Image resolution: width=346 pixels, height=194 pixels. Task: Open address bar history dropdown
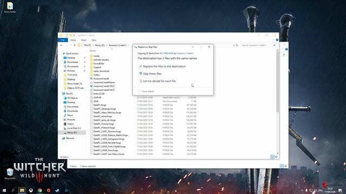234,45
